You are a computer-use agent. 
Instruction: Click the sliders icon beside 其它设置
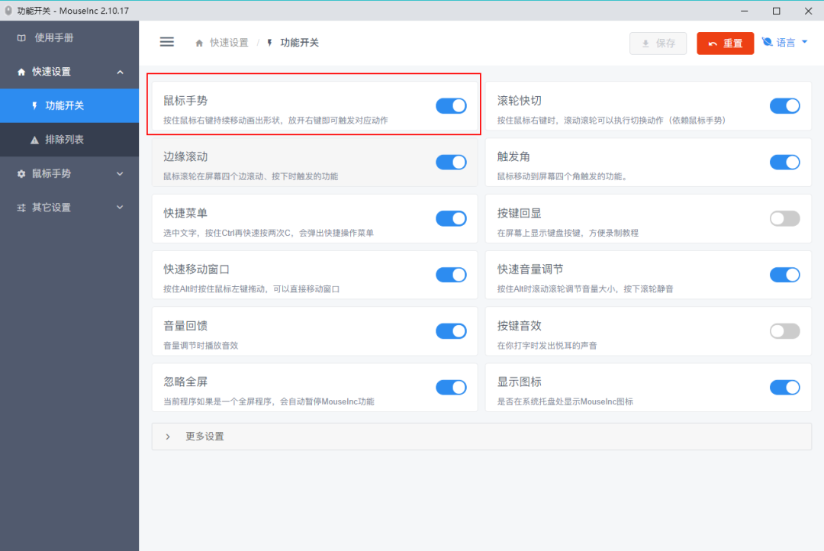coord(21,208)
